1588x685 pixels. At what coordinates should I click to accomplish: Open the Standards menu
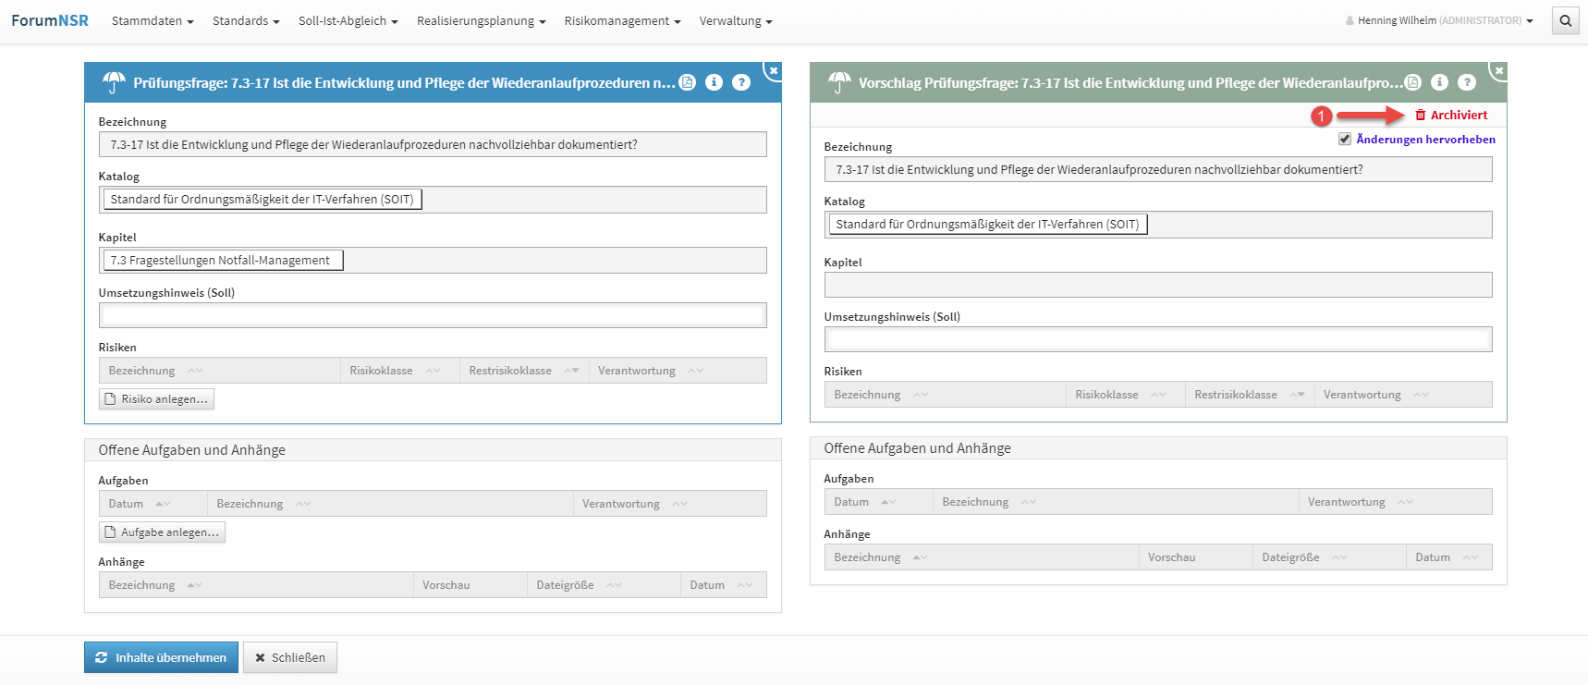coord(246,20)
